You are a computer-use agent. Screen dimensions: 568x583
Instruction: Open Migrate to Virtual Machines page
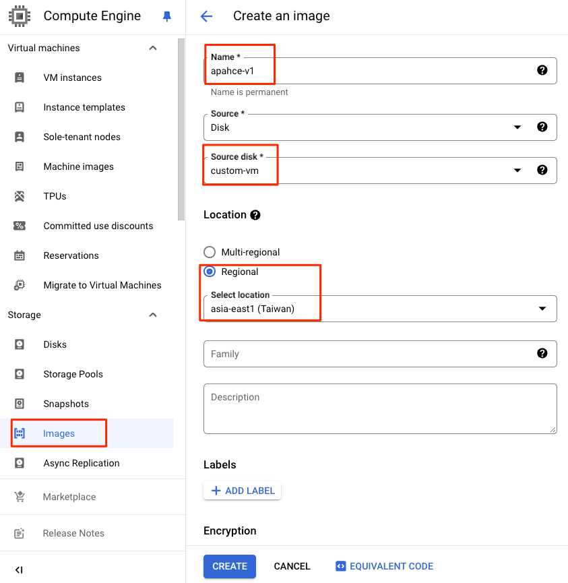[x=102, y=285]
